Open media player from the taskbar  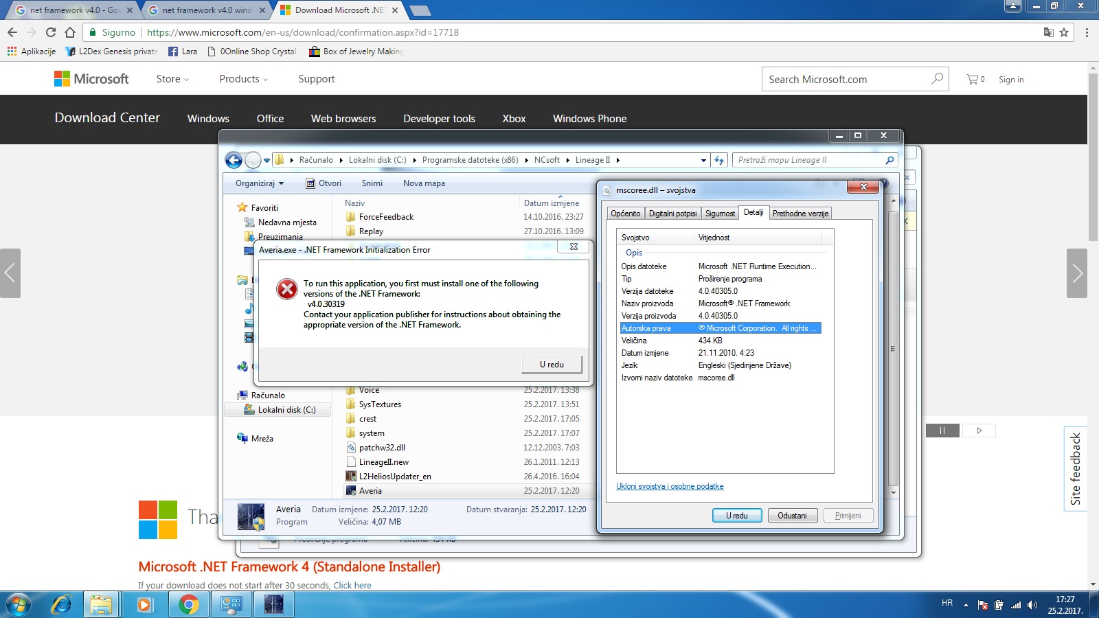pyautogui.click(x=144, y=605)
